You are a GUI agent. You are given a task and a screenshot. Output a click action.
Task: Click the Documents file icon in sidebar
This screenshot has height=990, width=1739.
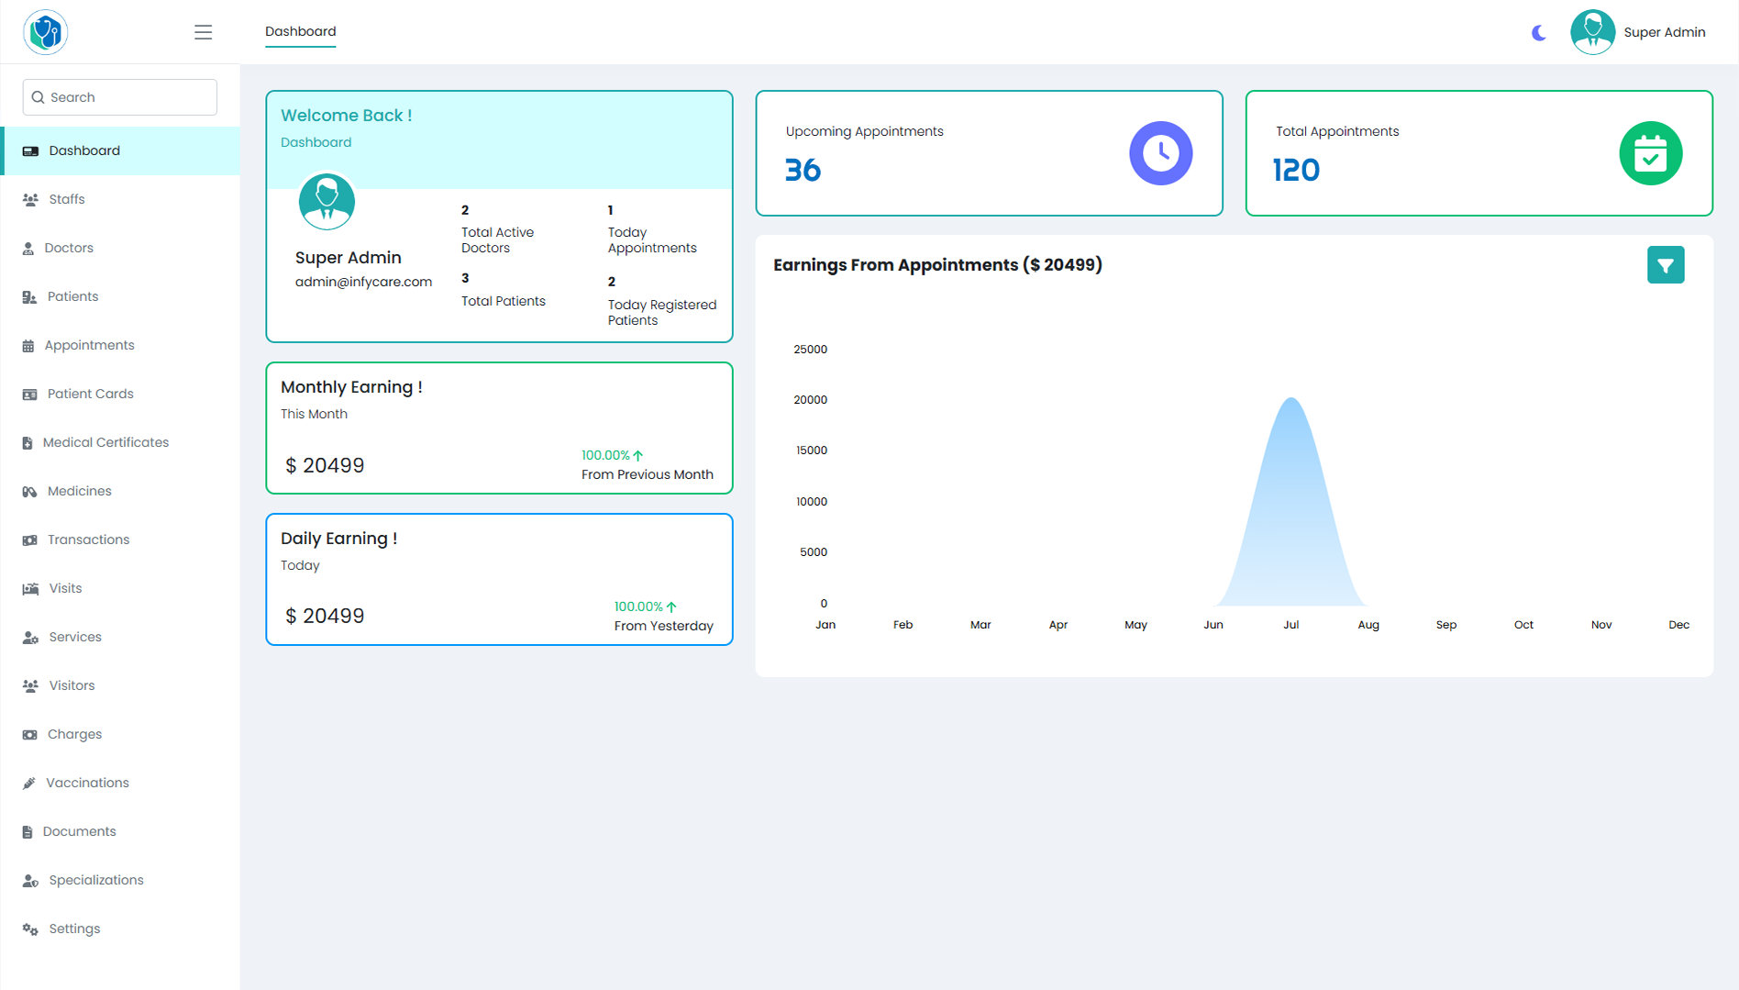(x=28, y=831)
